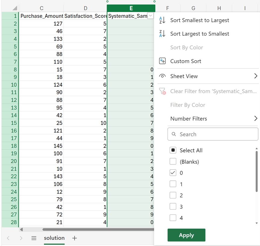Uncheck the 0 value checkbox
This screenshot has width=260, height=246.
[173, 173]
